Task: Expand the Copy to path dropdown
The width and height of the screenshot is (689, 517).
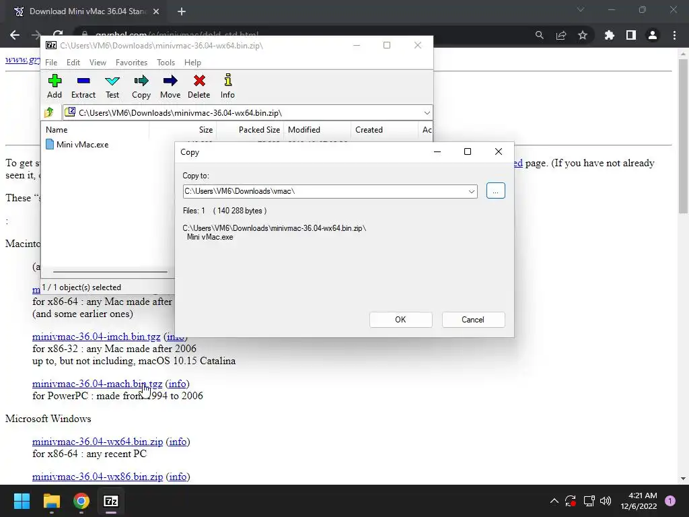Action: point(472,191)
